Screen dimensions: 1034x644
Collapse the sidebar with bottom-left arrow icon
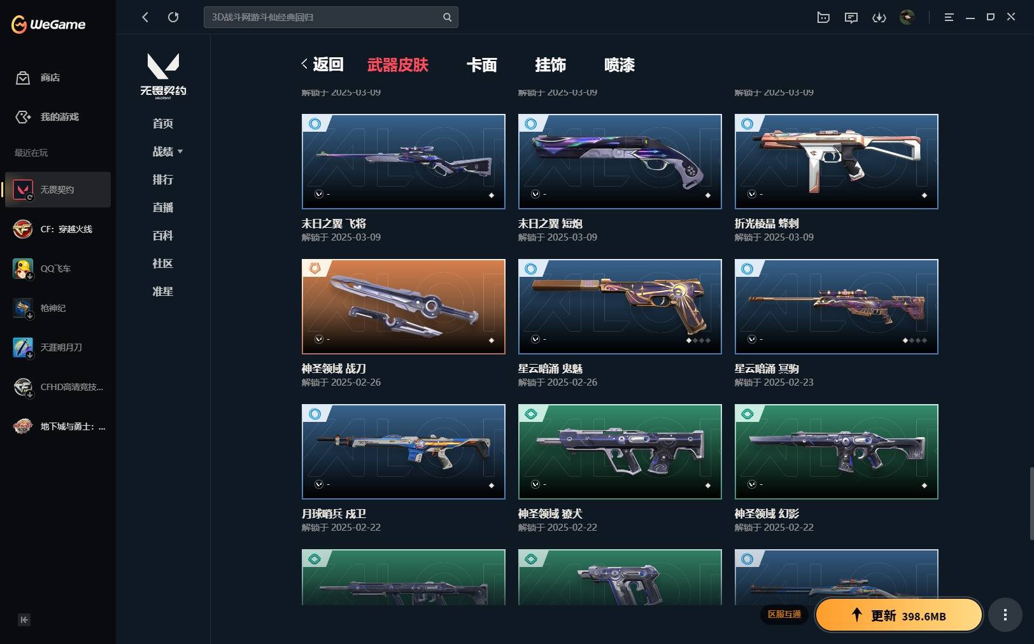pyautogui.click(x=24, y=620)
